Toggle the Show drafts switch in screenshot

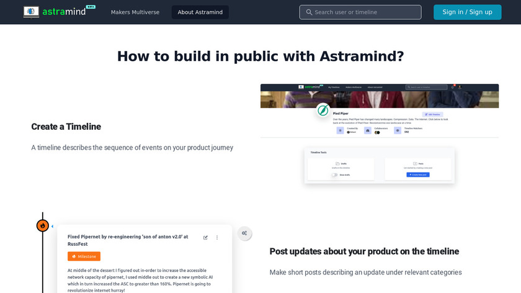coord(334,175)
